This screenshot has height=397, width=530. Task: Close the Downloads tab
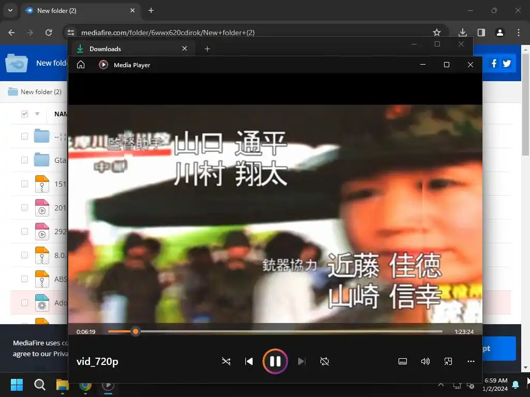click(x=185, y=49)
